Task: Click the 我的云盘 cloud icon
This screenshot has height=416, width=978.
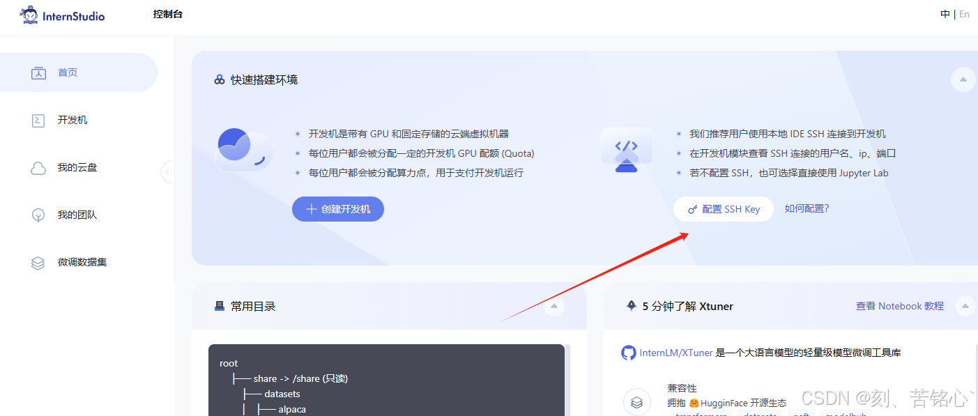Action: tap(38, 168)
